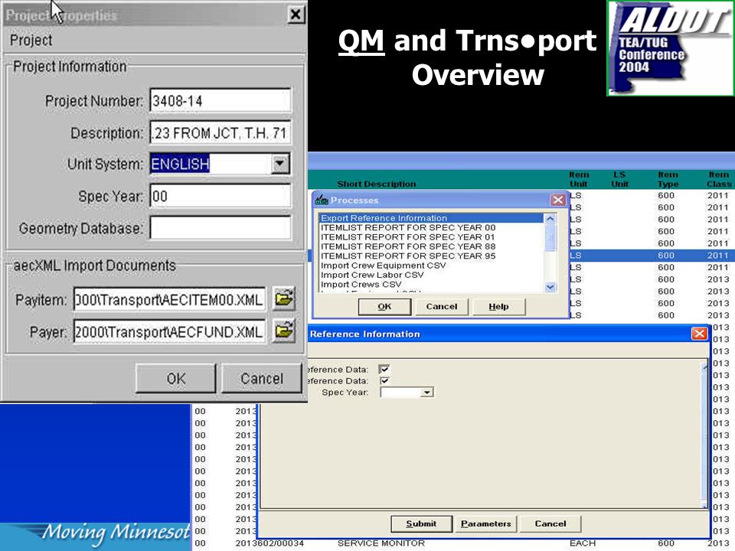Click the Description field

220,132
